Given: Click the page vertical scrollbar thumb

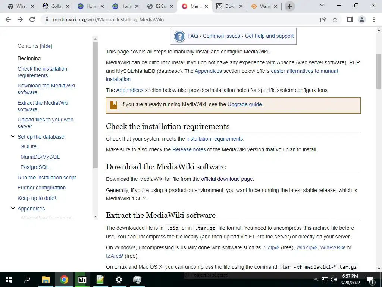Looking at the screenshot, I should click(379, 71).
